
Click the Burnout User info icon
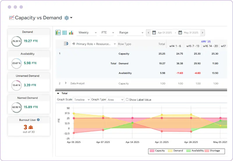(x=38, y=120)
